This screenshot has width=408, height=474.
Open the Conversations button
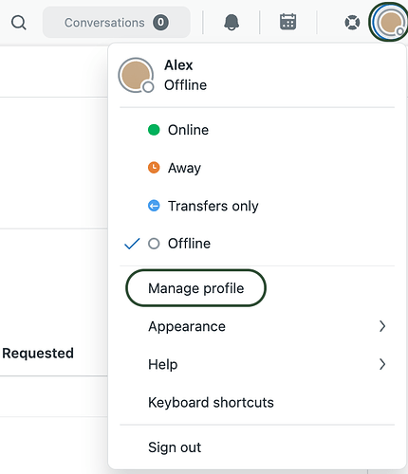click(x=117, y=23)
